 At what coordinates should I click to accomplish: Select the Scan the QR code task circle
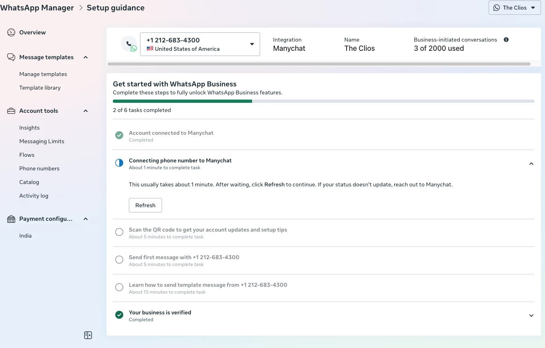pyautogui.click(x=119, y=232)
